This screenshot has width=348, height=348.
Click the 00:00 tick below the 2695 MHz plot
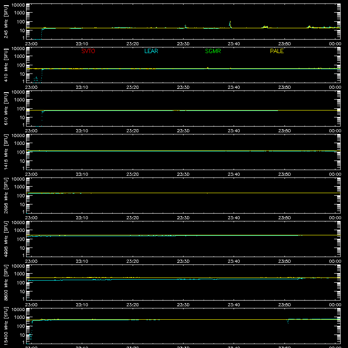click(x=335, y=218)
